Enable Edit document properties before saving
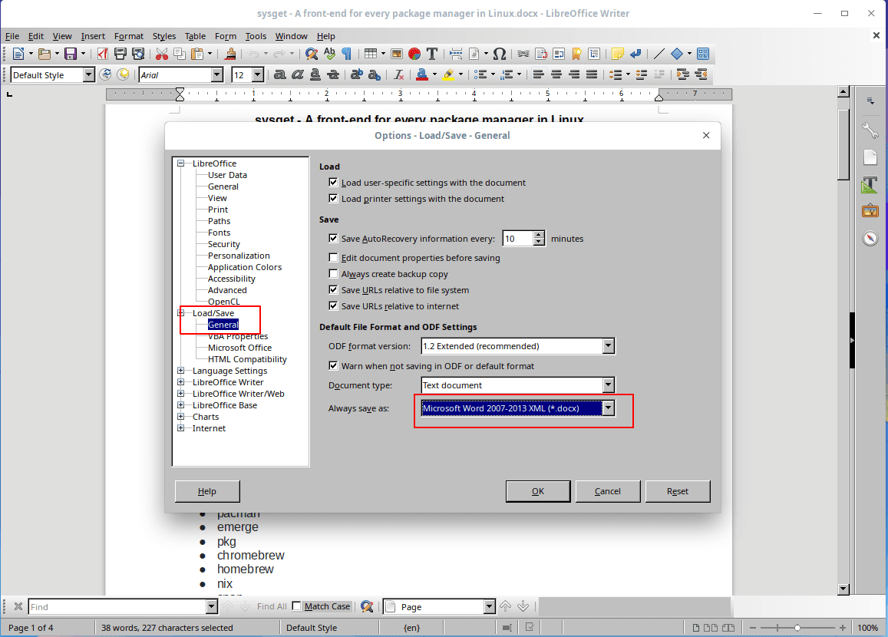This screenshot has height=637, width=888. pos(334,257)
